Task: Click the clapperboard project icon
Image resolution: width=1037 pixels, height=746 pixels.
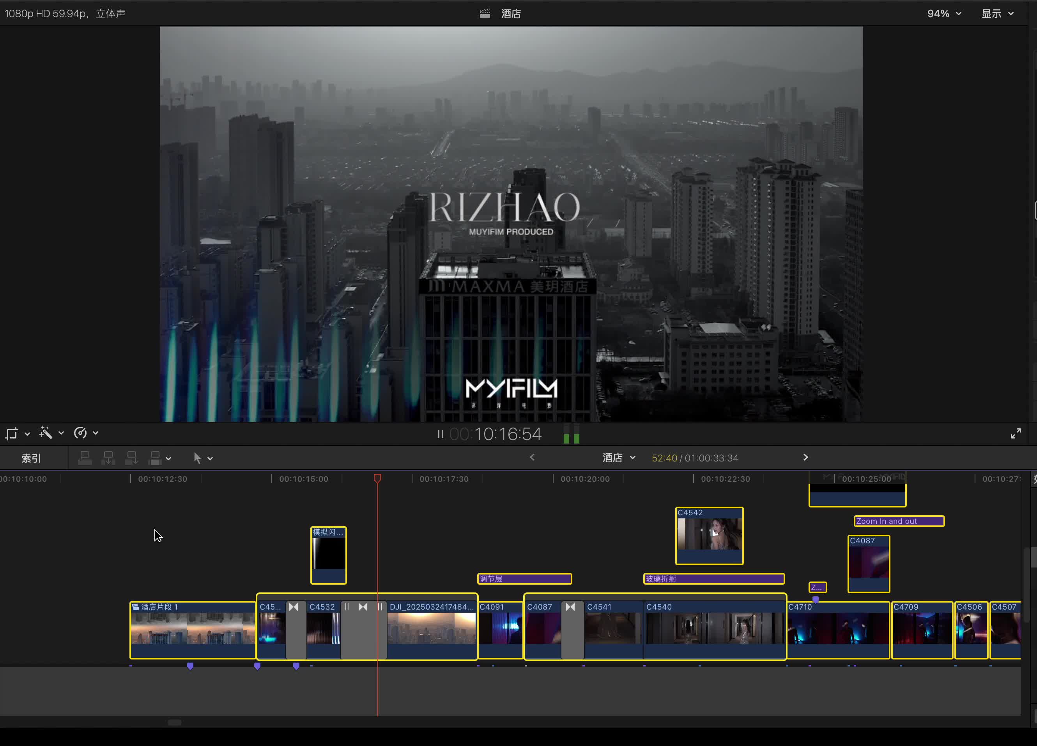Action: coord(485,14)
